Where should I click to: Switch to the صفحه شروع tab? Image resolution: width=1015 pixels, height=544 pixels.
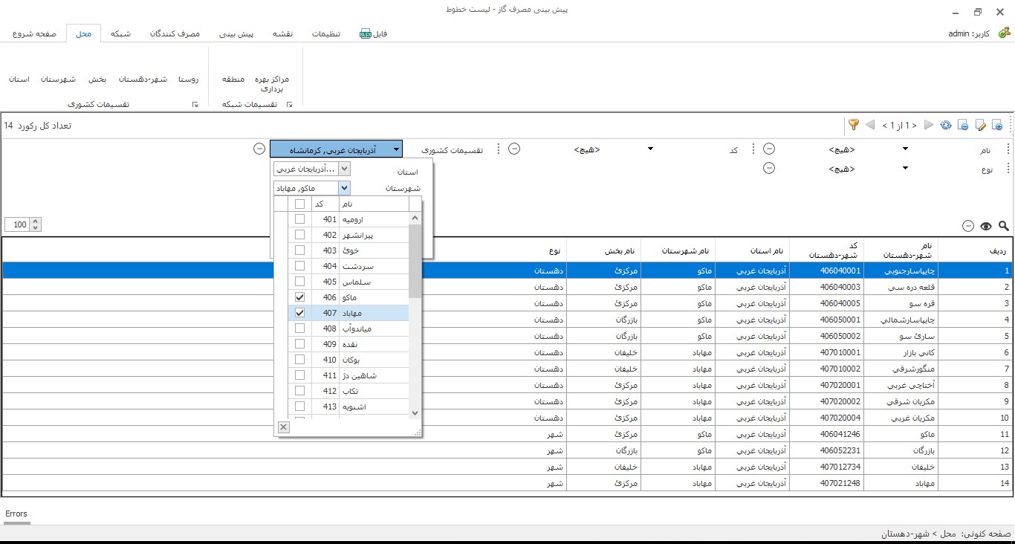tap(34, 33)
